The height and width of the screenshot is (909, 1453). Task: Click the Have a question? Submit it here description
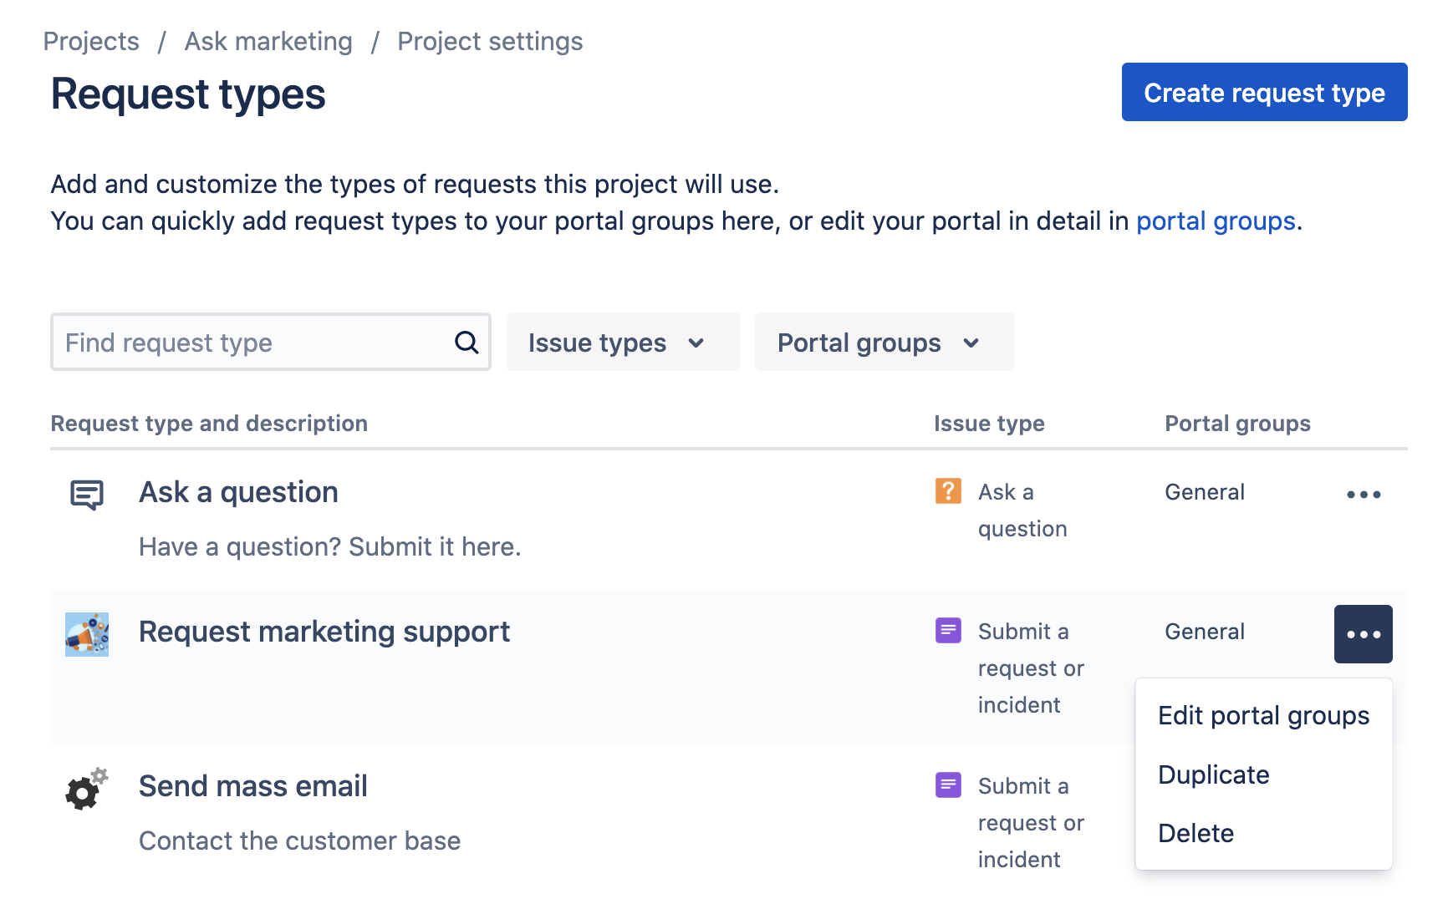tap(330, 546)
